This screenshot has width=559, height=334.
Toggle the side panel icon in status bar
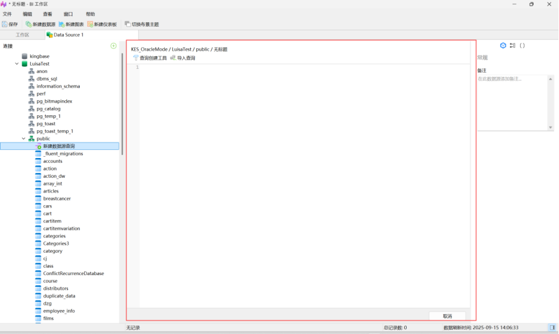pos(552,327)
